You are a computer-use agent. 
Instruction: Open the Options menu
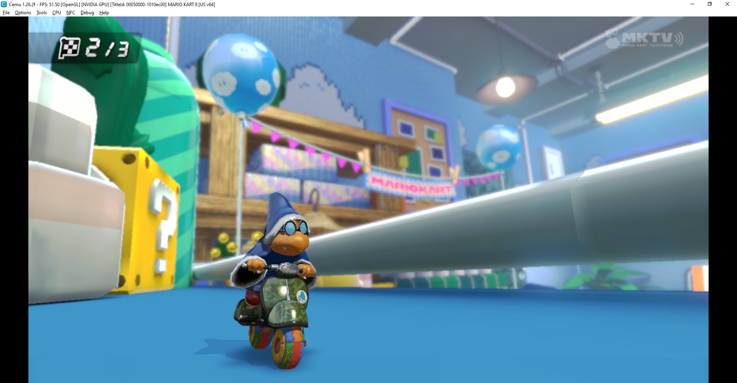(x=22, y=12)
